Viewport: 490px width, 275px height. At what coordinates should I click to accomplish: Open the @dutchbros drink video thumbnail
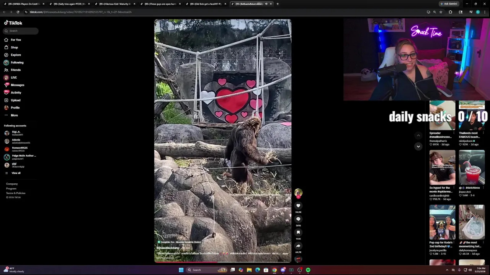click(472, 167)
